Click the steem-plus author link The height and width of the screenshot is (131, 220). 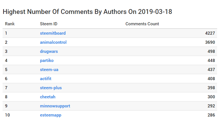pyautogui.click(x=51, y=88)
